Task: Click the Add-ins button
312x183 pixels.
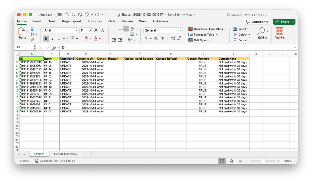Action: pos(280,33)
